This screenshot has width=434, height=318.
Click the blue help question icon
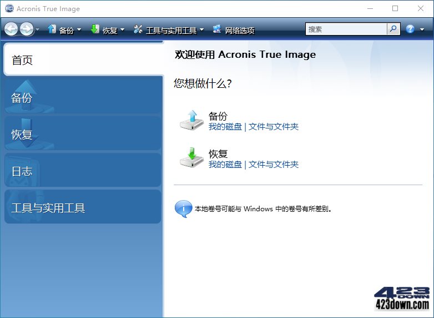410,29
